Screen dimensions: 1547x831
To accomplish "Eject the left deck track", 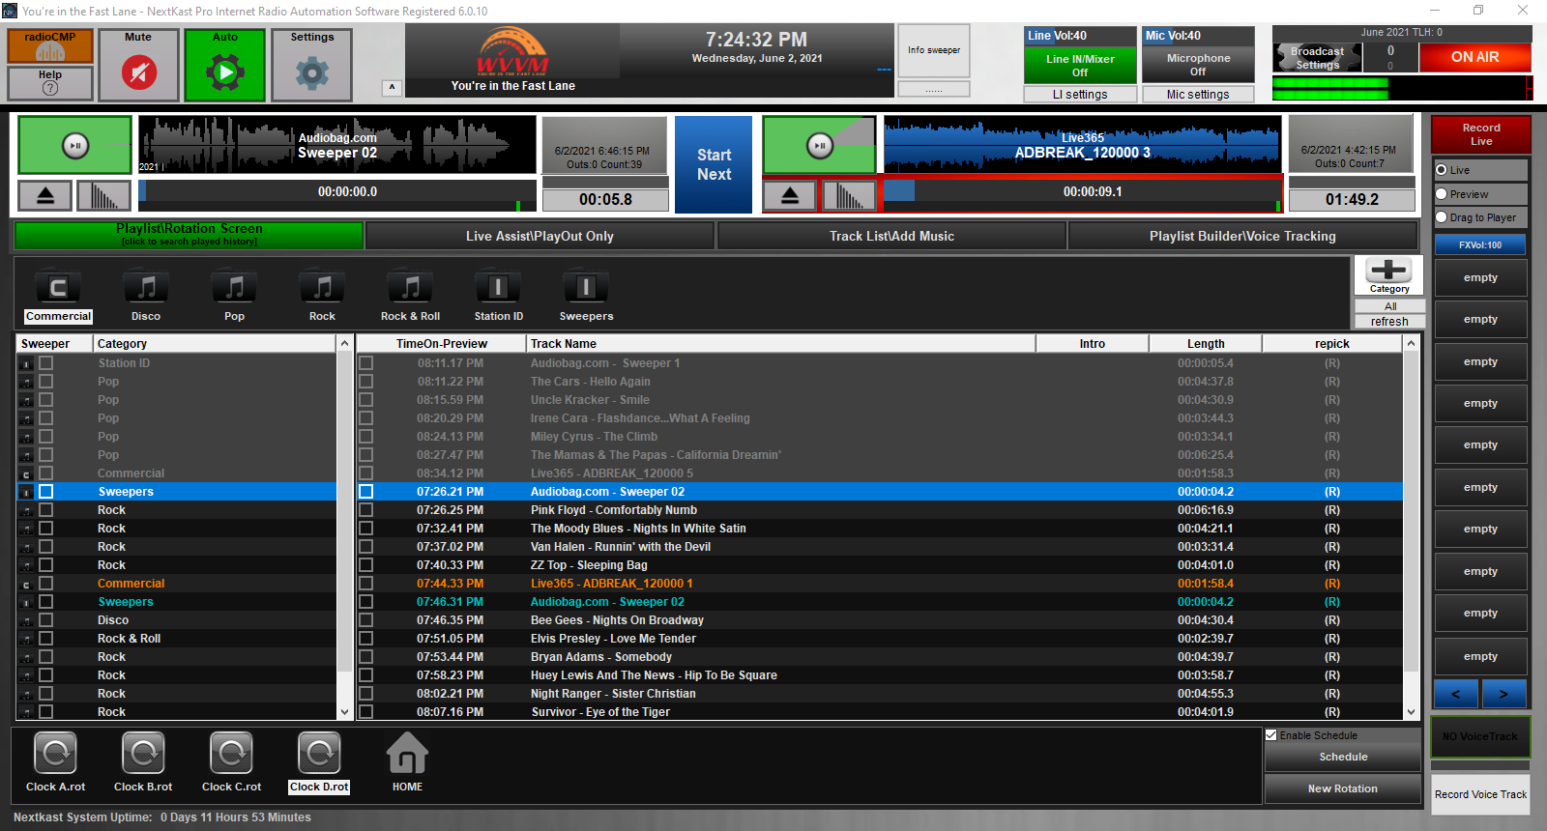I will (x=45, y=196).
